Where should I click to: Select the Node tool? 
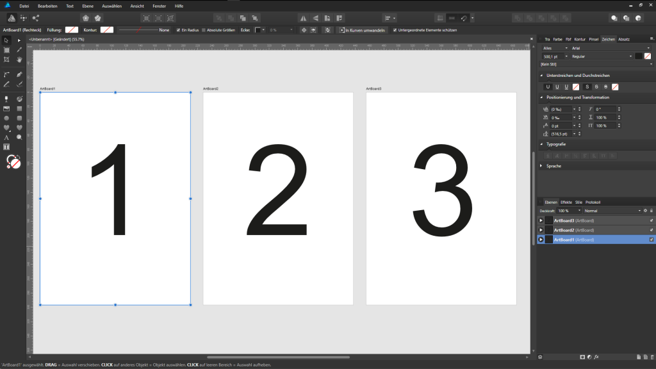(x=18, y=40)
